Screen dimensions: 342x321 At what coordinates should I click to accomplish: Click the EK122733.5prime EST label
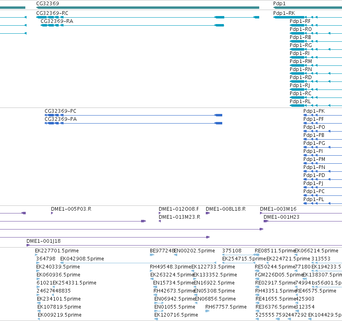click(x=213, y=267)
